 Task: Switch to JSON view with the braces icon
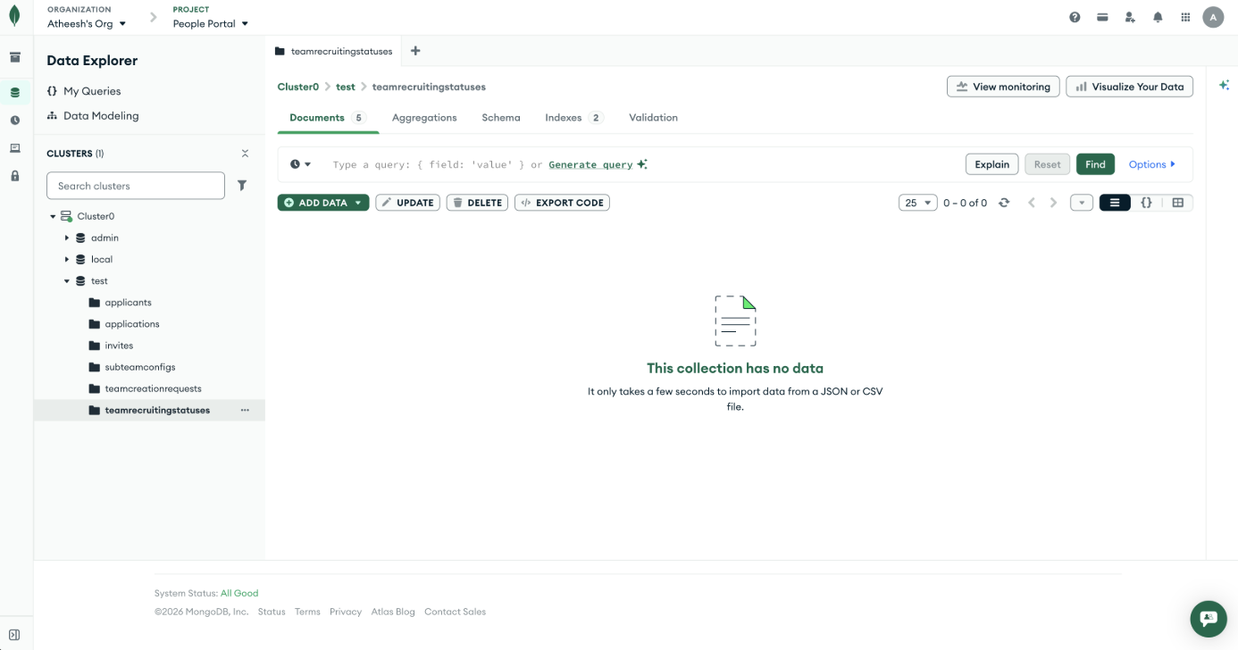pyautogui.click(x=1146, y=202)
